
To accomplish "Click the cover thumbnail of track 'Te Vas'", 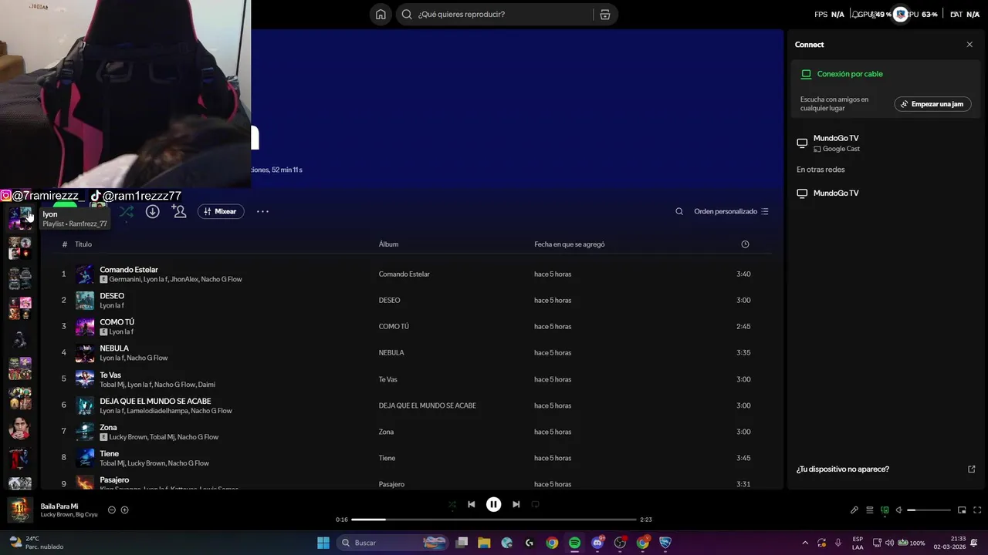I will pyautogui.click(x=85, y=379).
